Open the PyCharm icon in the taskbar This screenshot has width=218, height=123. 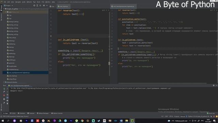[x=132, y=121]
